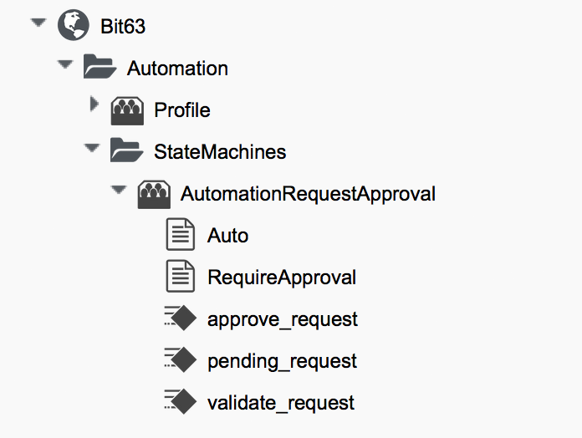This screenshot has height=438, width=582.
Task: Select the Bit63 domain label
Action: coord(123,27)
